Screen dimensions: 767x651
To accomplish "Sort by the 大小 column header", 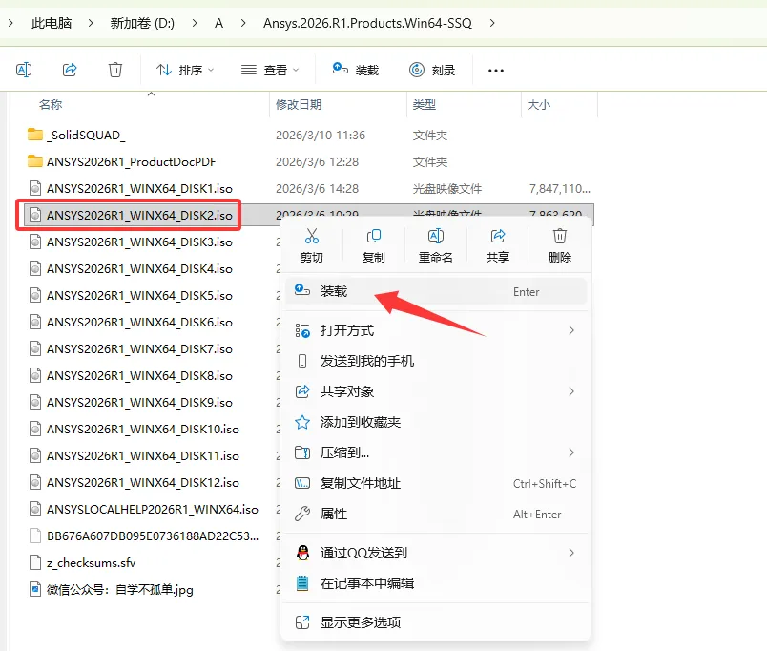I will [x=539, y=105].
